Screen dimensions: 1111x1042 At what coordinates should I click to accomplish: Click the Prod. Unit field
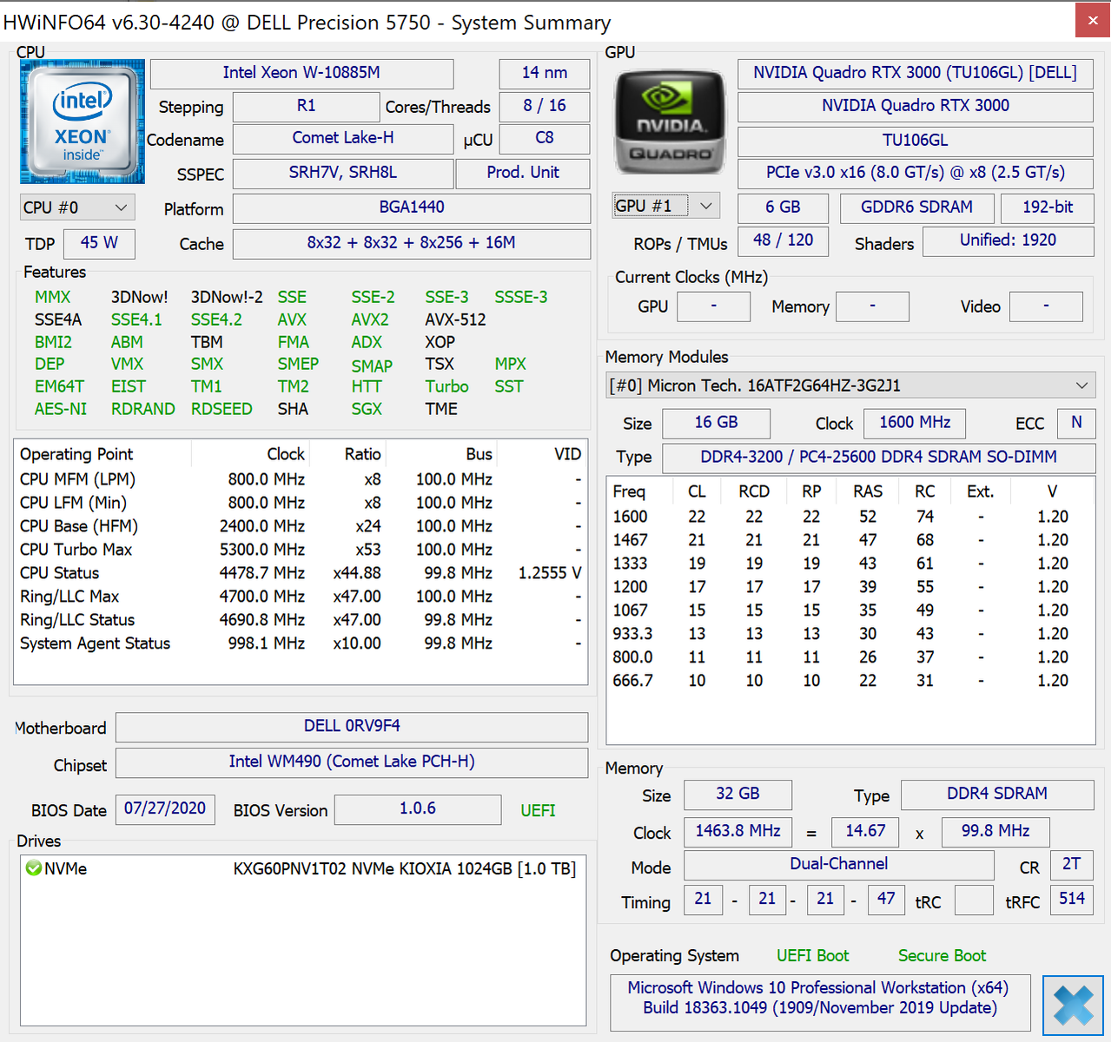tap(523, 173)
